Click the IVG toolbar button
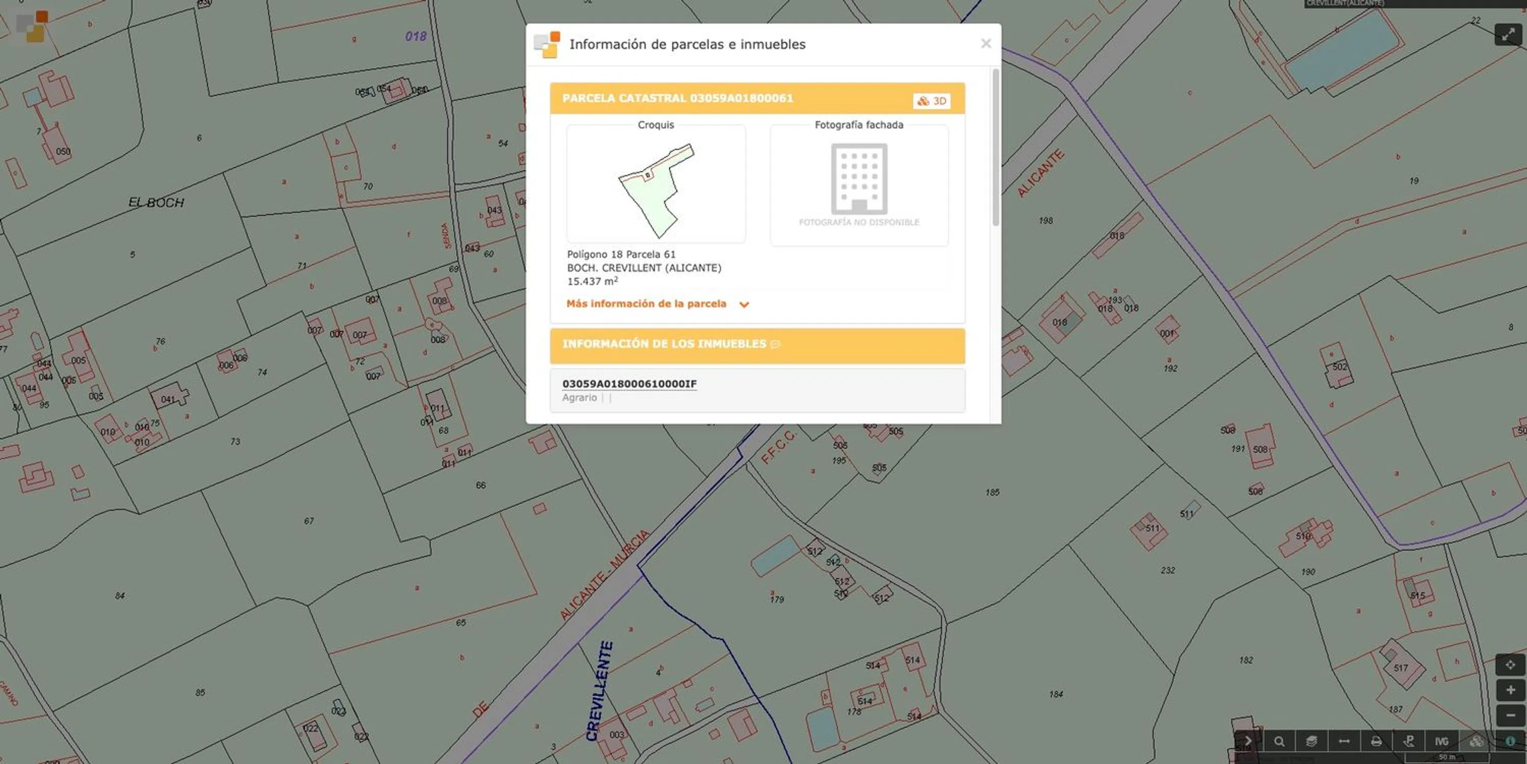Viewport: 1527px width, 764px height. click(1442, 742)
